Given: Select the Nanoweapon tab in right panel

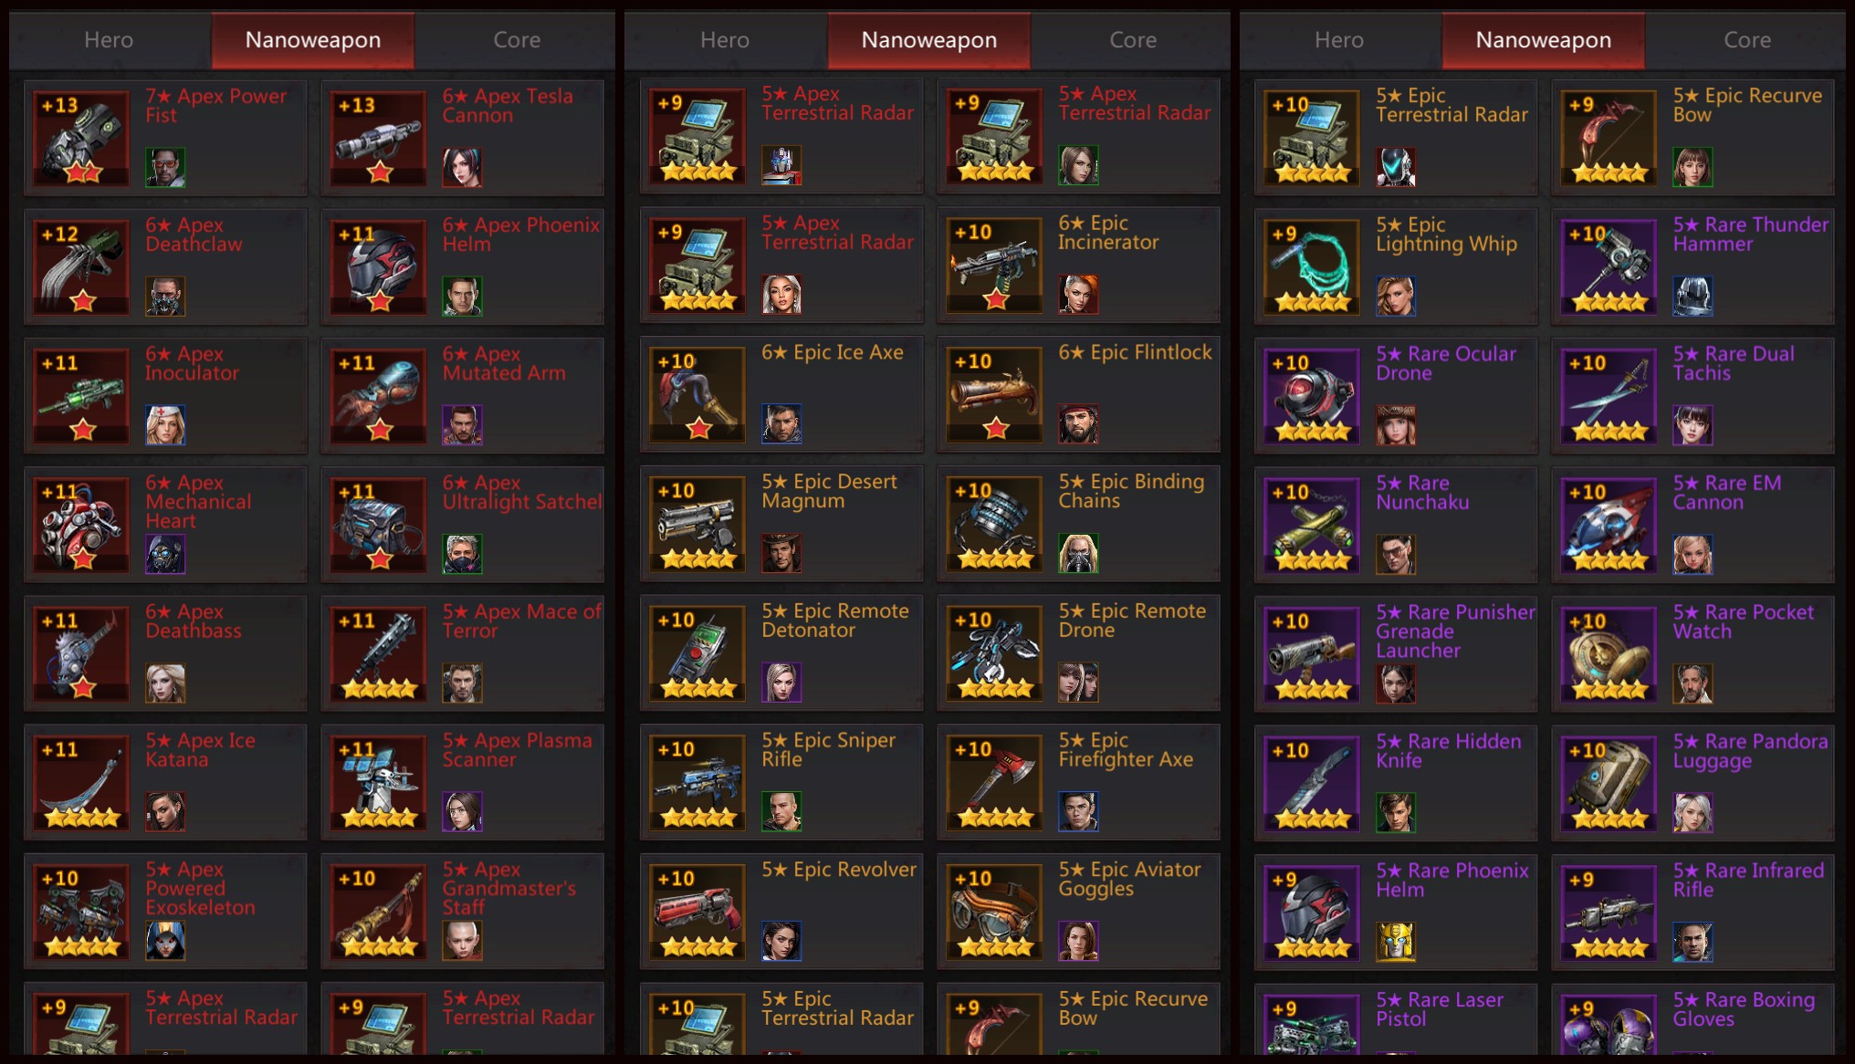Looking at the screenshot, I should tap(1543, 40).
